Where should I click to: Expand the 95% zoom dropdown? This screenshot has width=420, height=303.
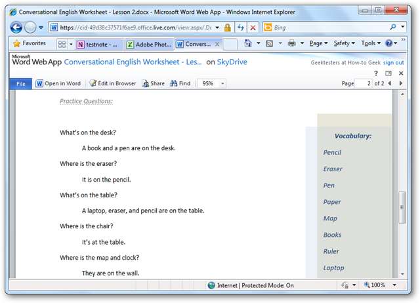point(223,84)
